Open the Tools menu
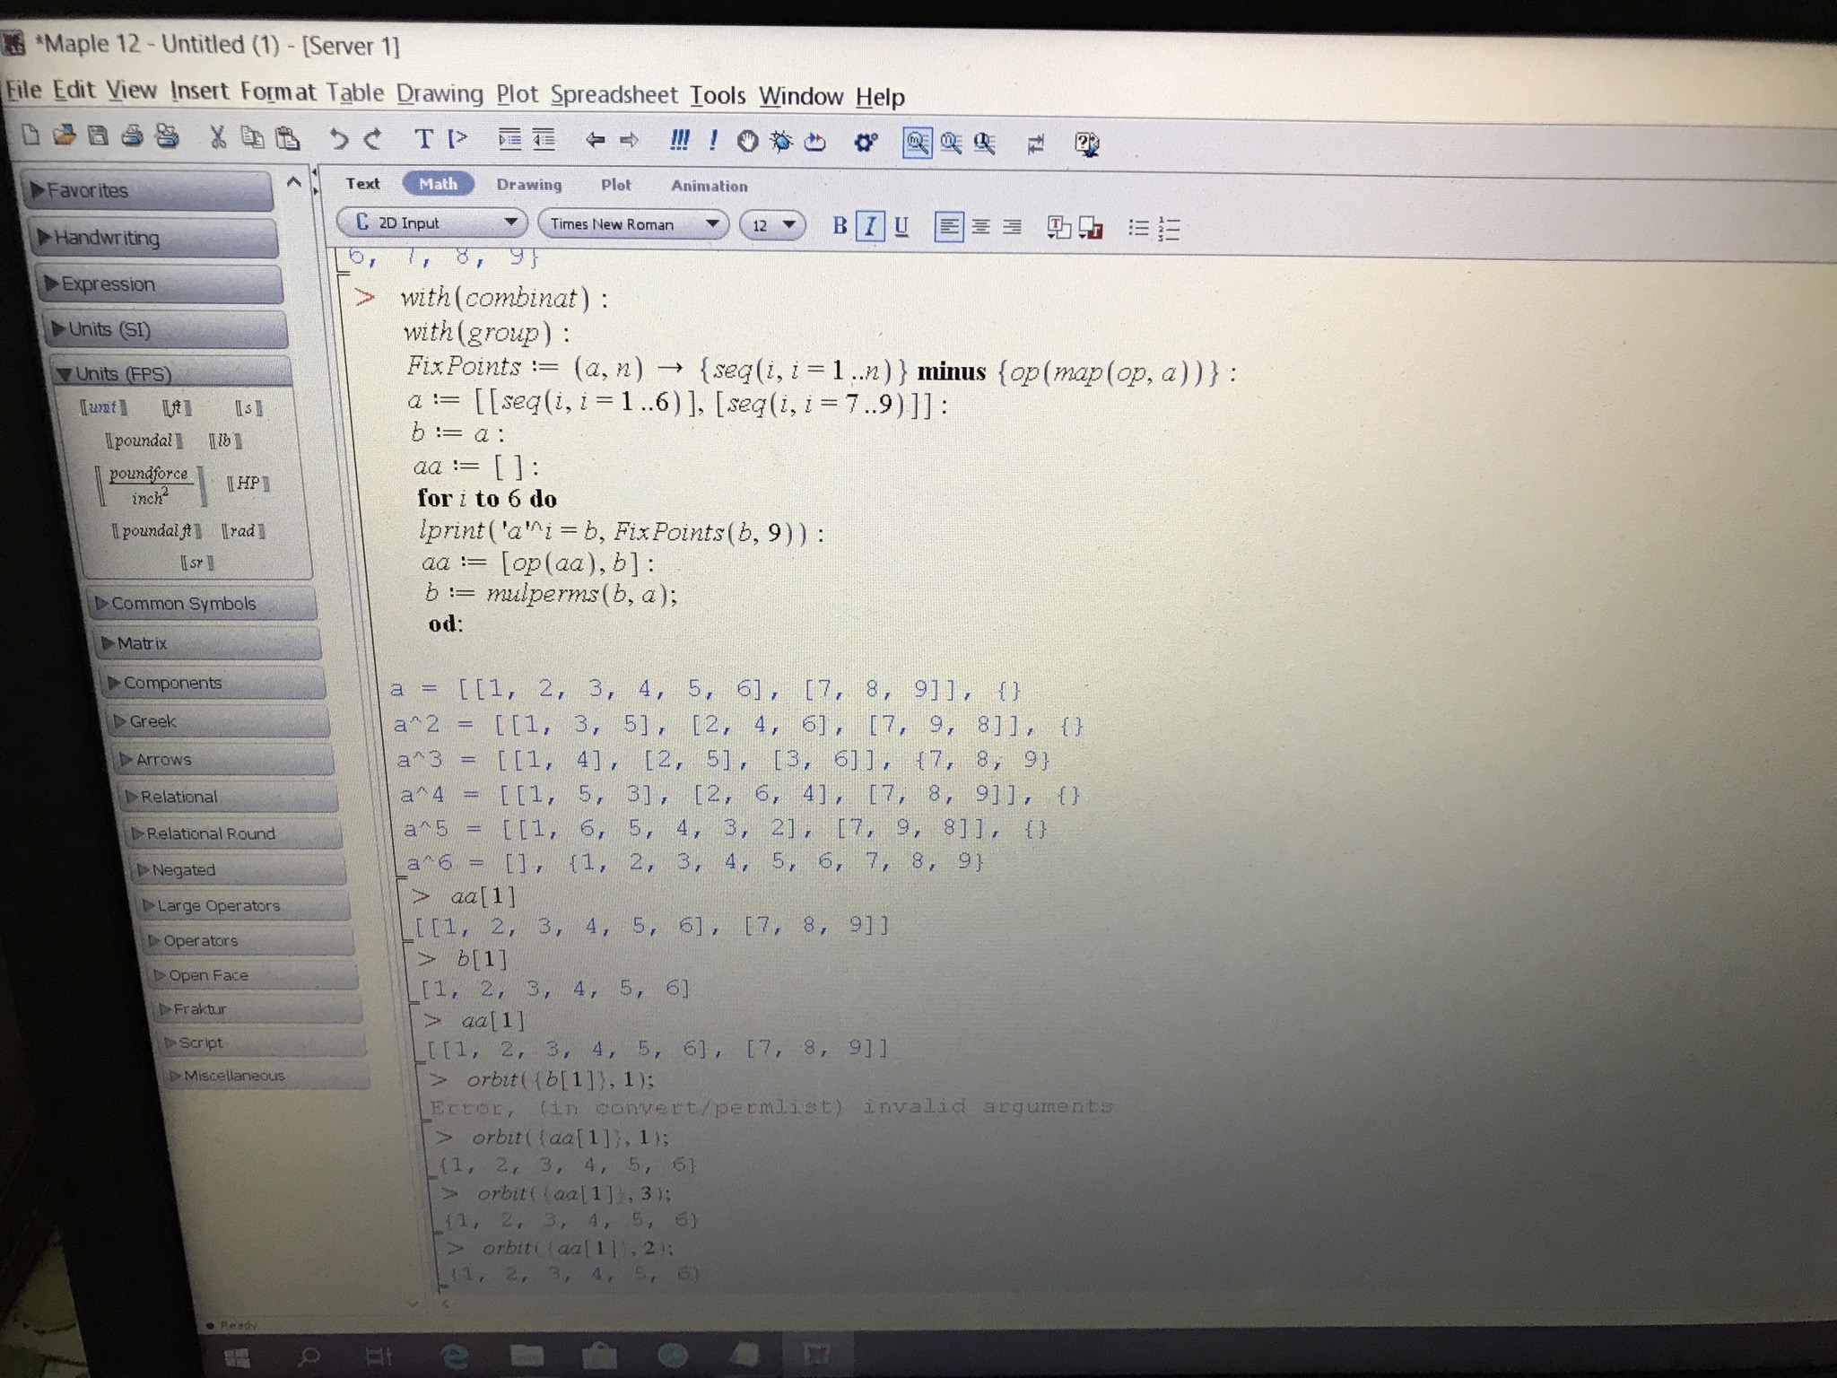The height and width of the screenshot is (1378, 1837). [718, 95]
